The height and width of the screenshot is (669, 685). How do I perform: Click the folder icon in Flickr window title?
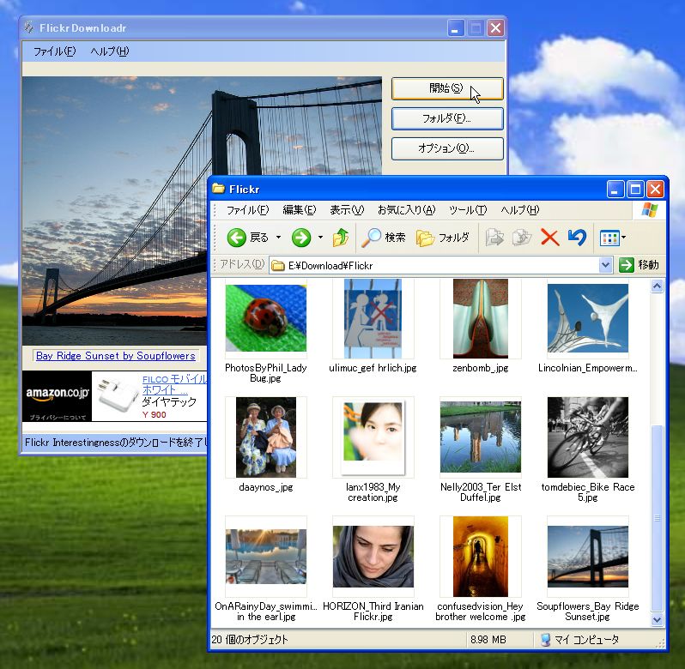tap(218, 189)
